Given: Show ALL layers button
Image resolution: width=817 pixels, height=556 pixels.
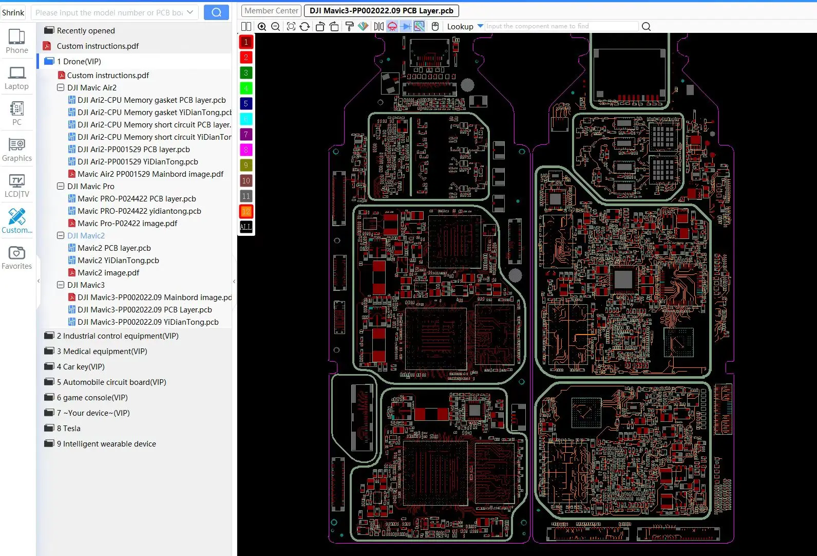Looking at the screenshot, I should pos(246,227).
